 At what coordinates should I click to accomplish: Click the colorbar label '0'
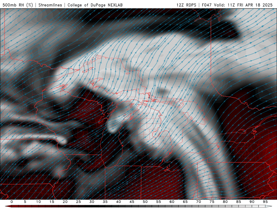tap(12, 202)
